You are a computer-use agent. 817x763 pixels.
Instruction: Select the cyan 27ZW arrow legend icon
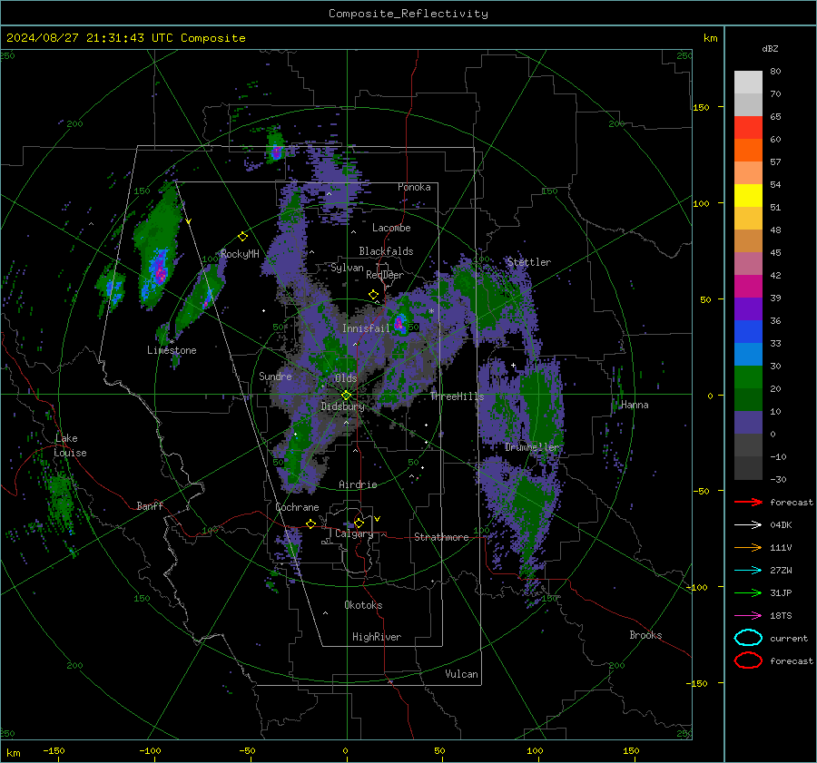tap(748, 571)
